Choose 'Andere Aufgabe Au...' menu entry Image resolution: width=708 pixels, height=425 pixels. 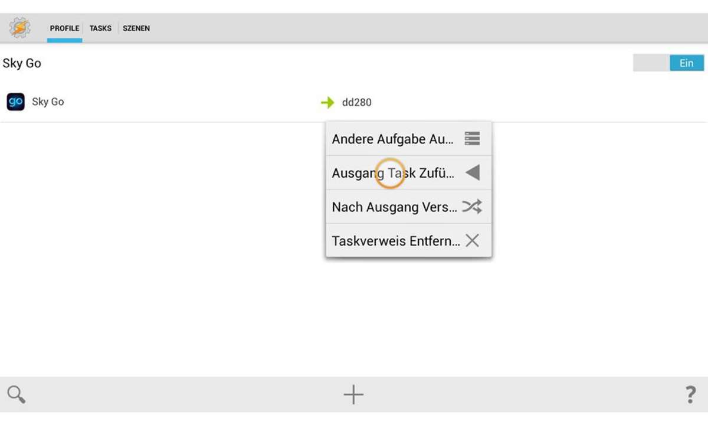408,139
